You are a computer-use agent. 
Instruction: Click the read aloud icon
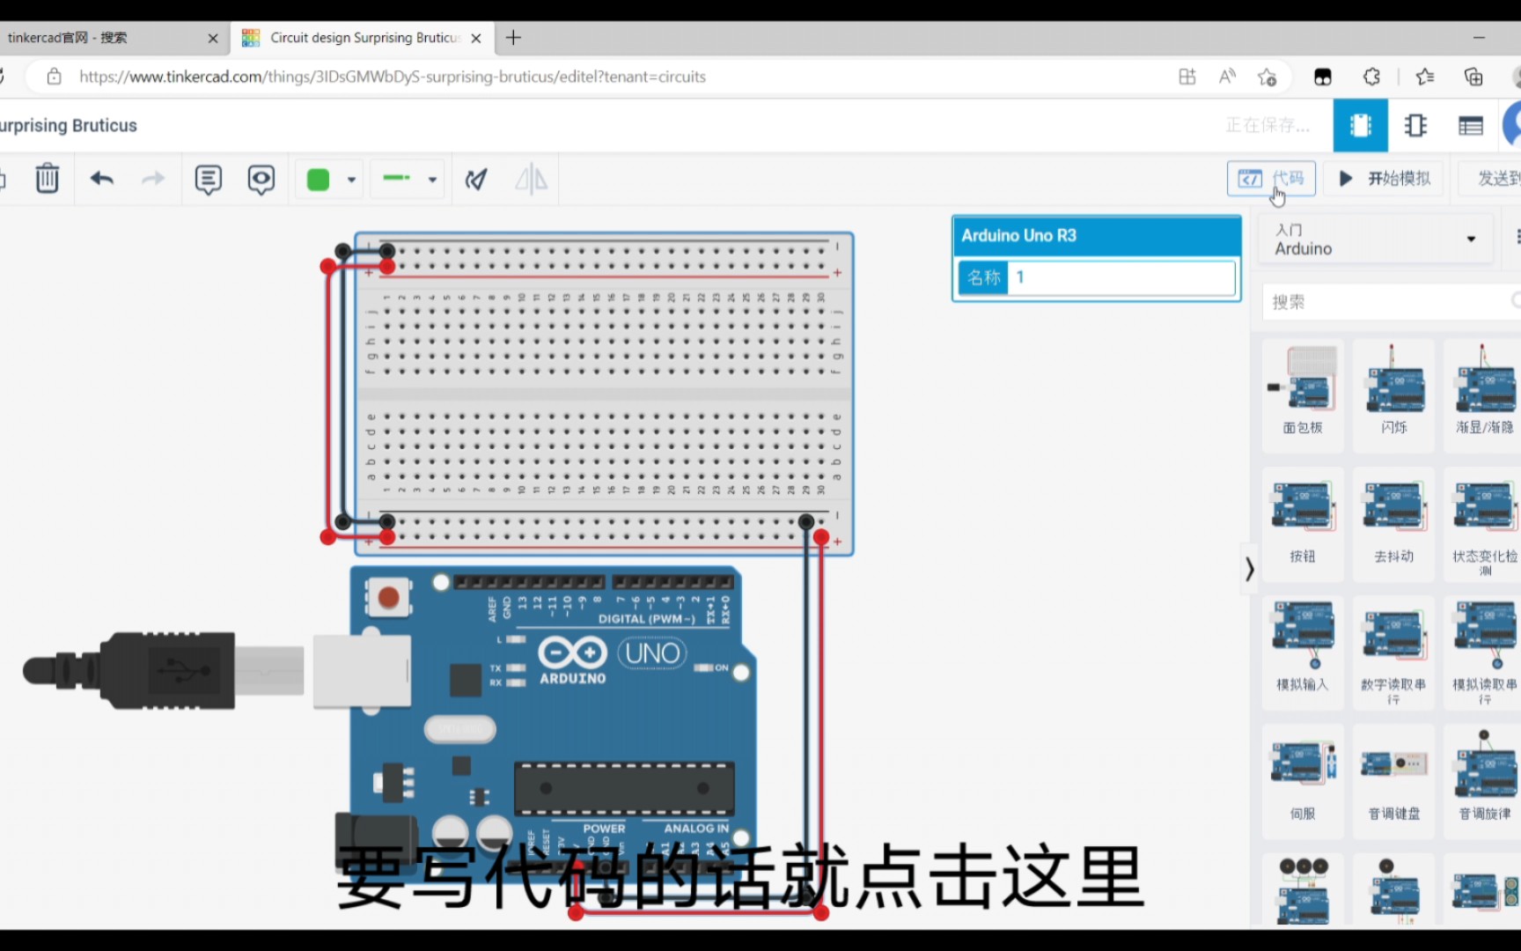point(1227,77)
